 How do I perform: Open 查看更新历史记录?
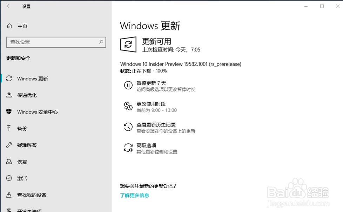[x=156, y=125]
